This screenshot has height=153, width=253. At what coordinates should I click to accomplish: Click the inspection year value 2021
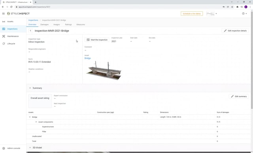[x=114, y=42]
